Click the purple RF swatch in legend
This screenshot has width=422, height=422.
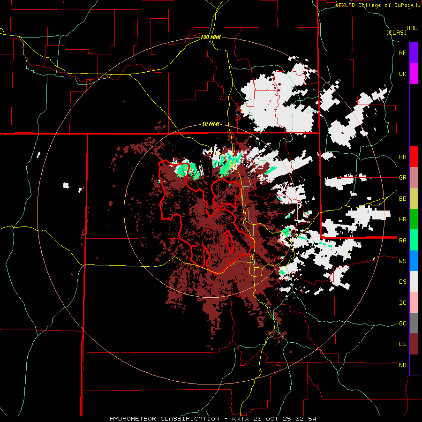(x=414, y=52)
